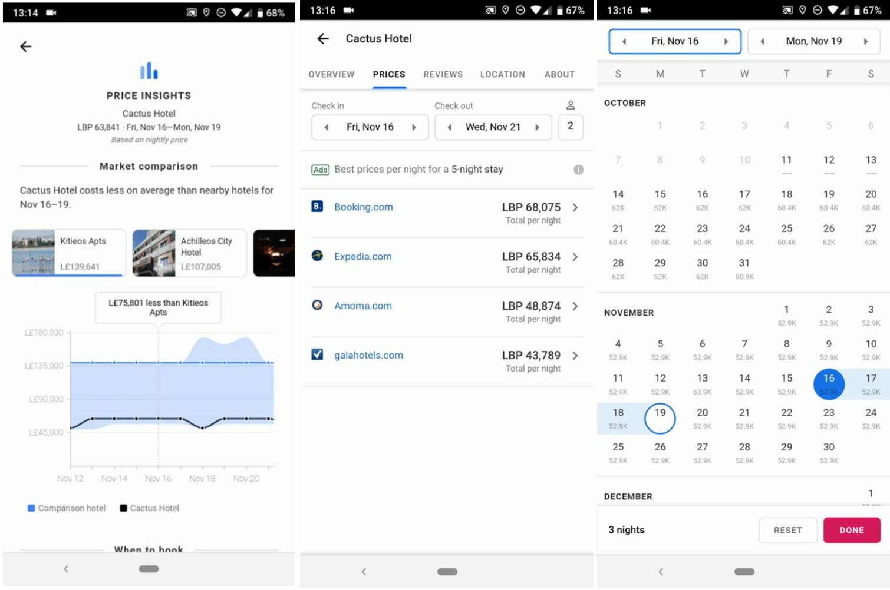890x590 pixels.
Task: Expand galahotels.com price row chevron
Action: (575, 356)
